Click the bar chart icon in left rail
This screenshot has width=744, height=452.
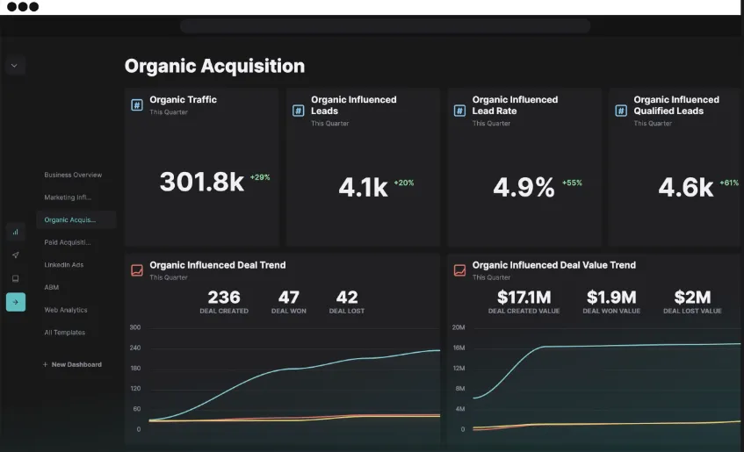pyautogui.click(x=15, y=232)
